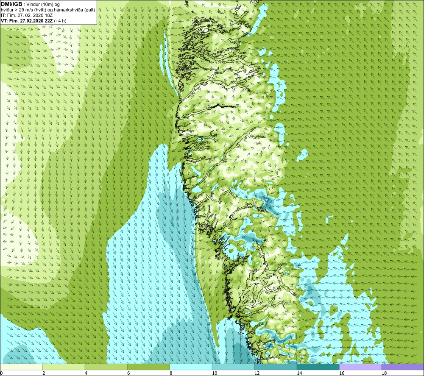424x376 pixels.
Task: Click the legend scale label 2
Action: [44, 373]
